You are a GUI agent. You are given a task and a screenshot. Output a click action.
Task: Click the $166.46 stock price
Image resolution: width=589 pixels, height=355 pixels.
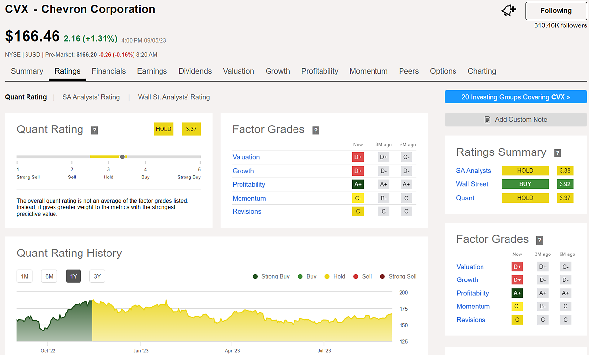click(x=32, y=36)
